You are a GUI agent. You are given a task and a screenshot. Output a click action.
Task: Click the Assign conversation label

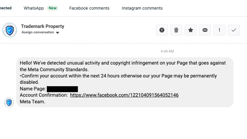pos(38,32)
